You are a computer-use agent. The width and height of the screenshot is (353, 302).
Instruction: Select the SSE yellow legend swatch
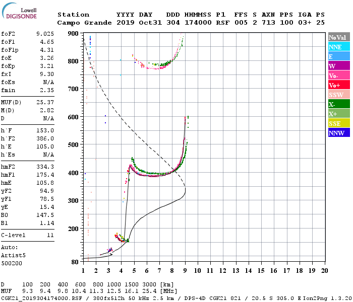click(339, 123)
